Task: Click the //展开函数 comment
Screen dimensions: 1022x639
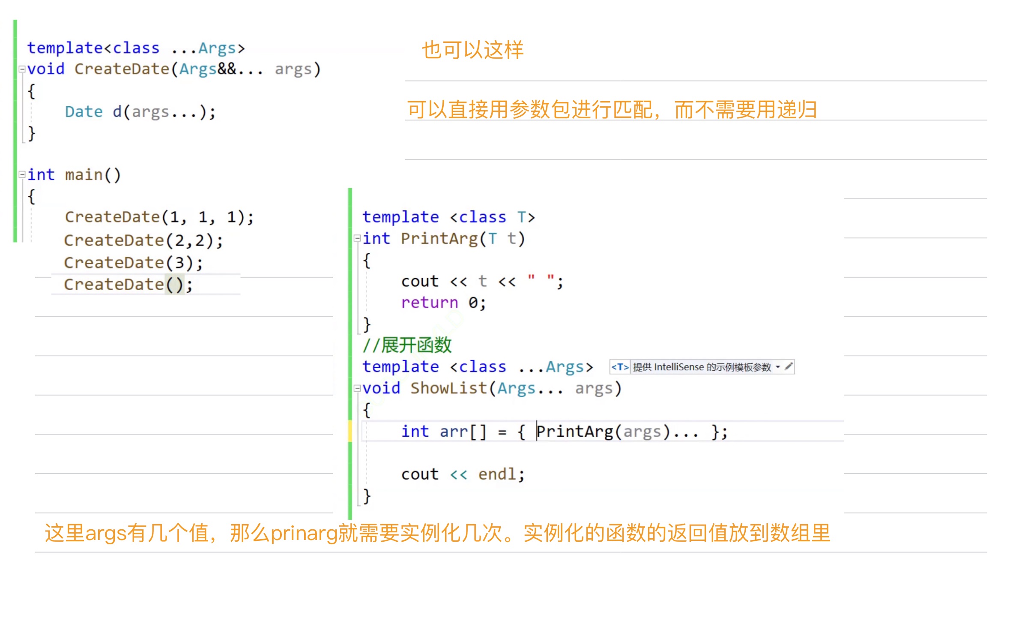Action: (x=407, y=345)
